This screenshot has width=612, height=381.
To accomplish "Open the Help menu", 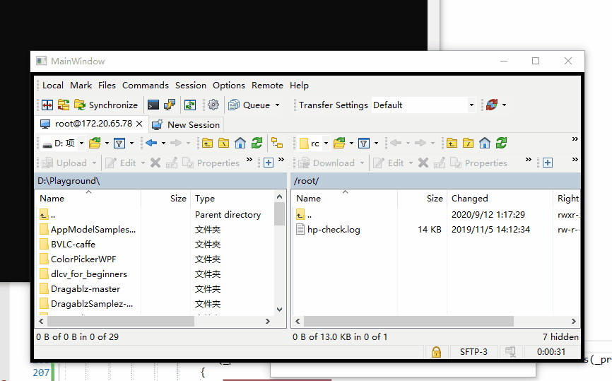I will click(x=299, y=85).
